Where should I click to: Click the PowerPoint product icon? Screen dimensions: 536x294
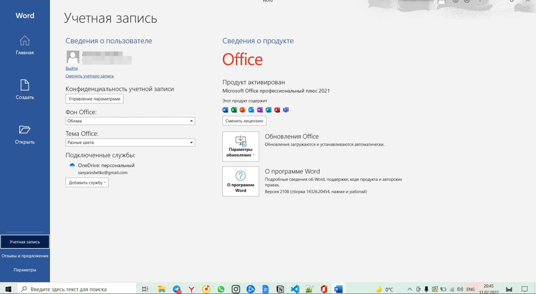pos(242,110)
